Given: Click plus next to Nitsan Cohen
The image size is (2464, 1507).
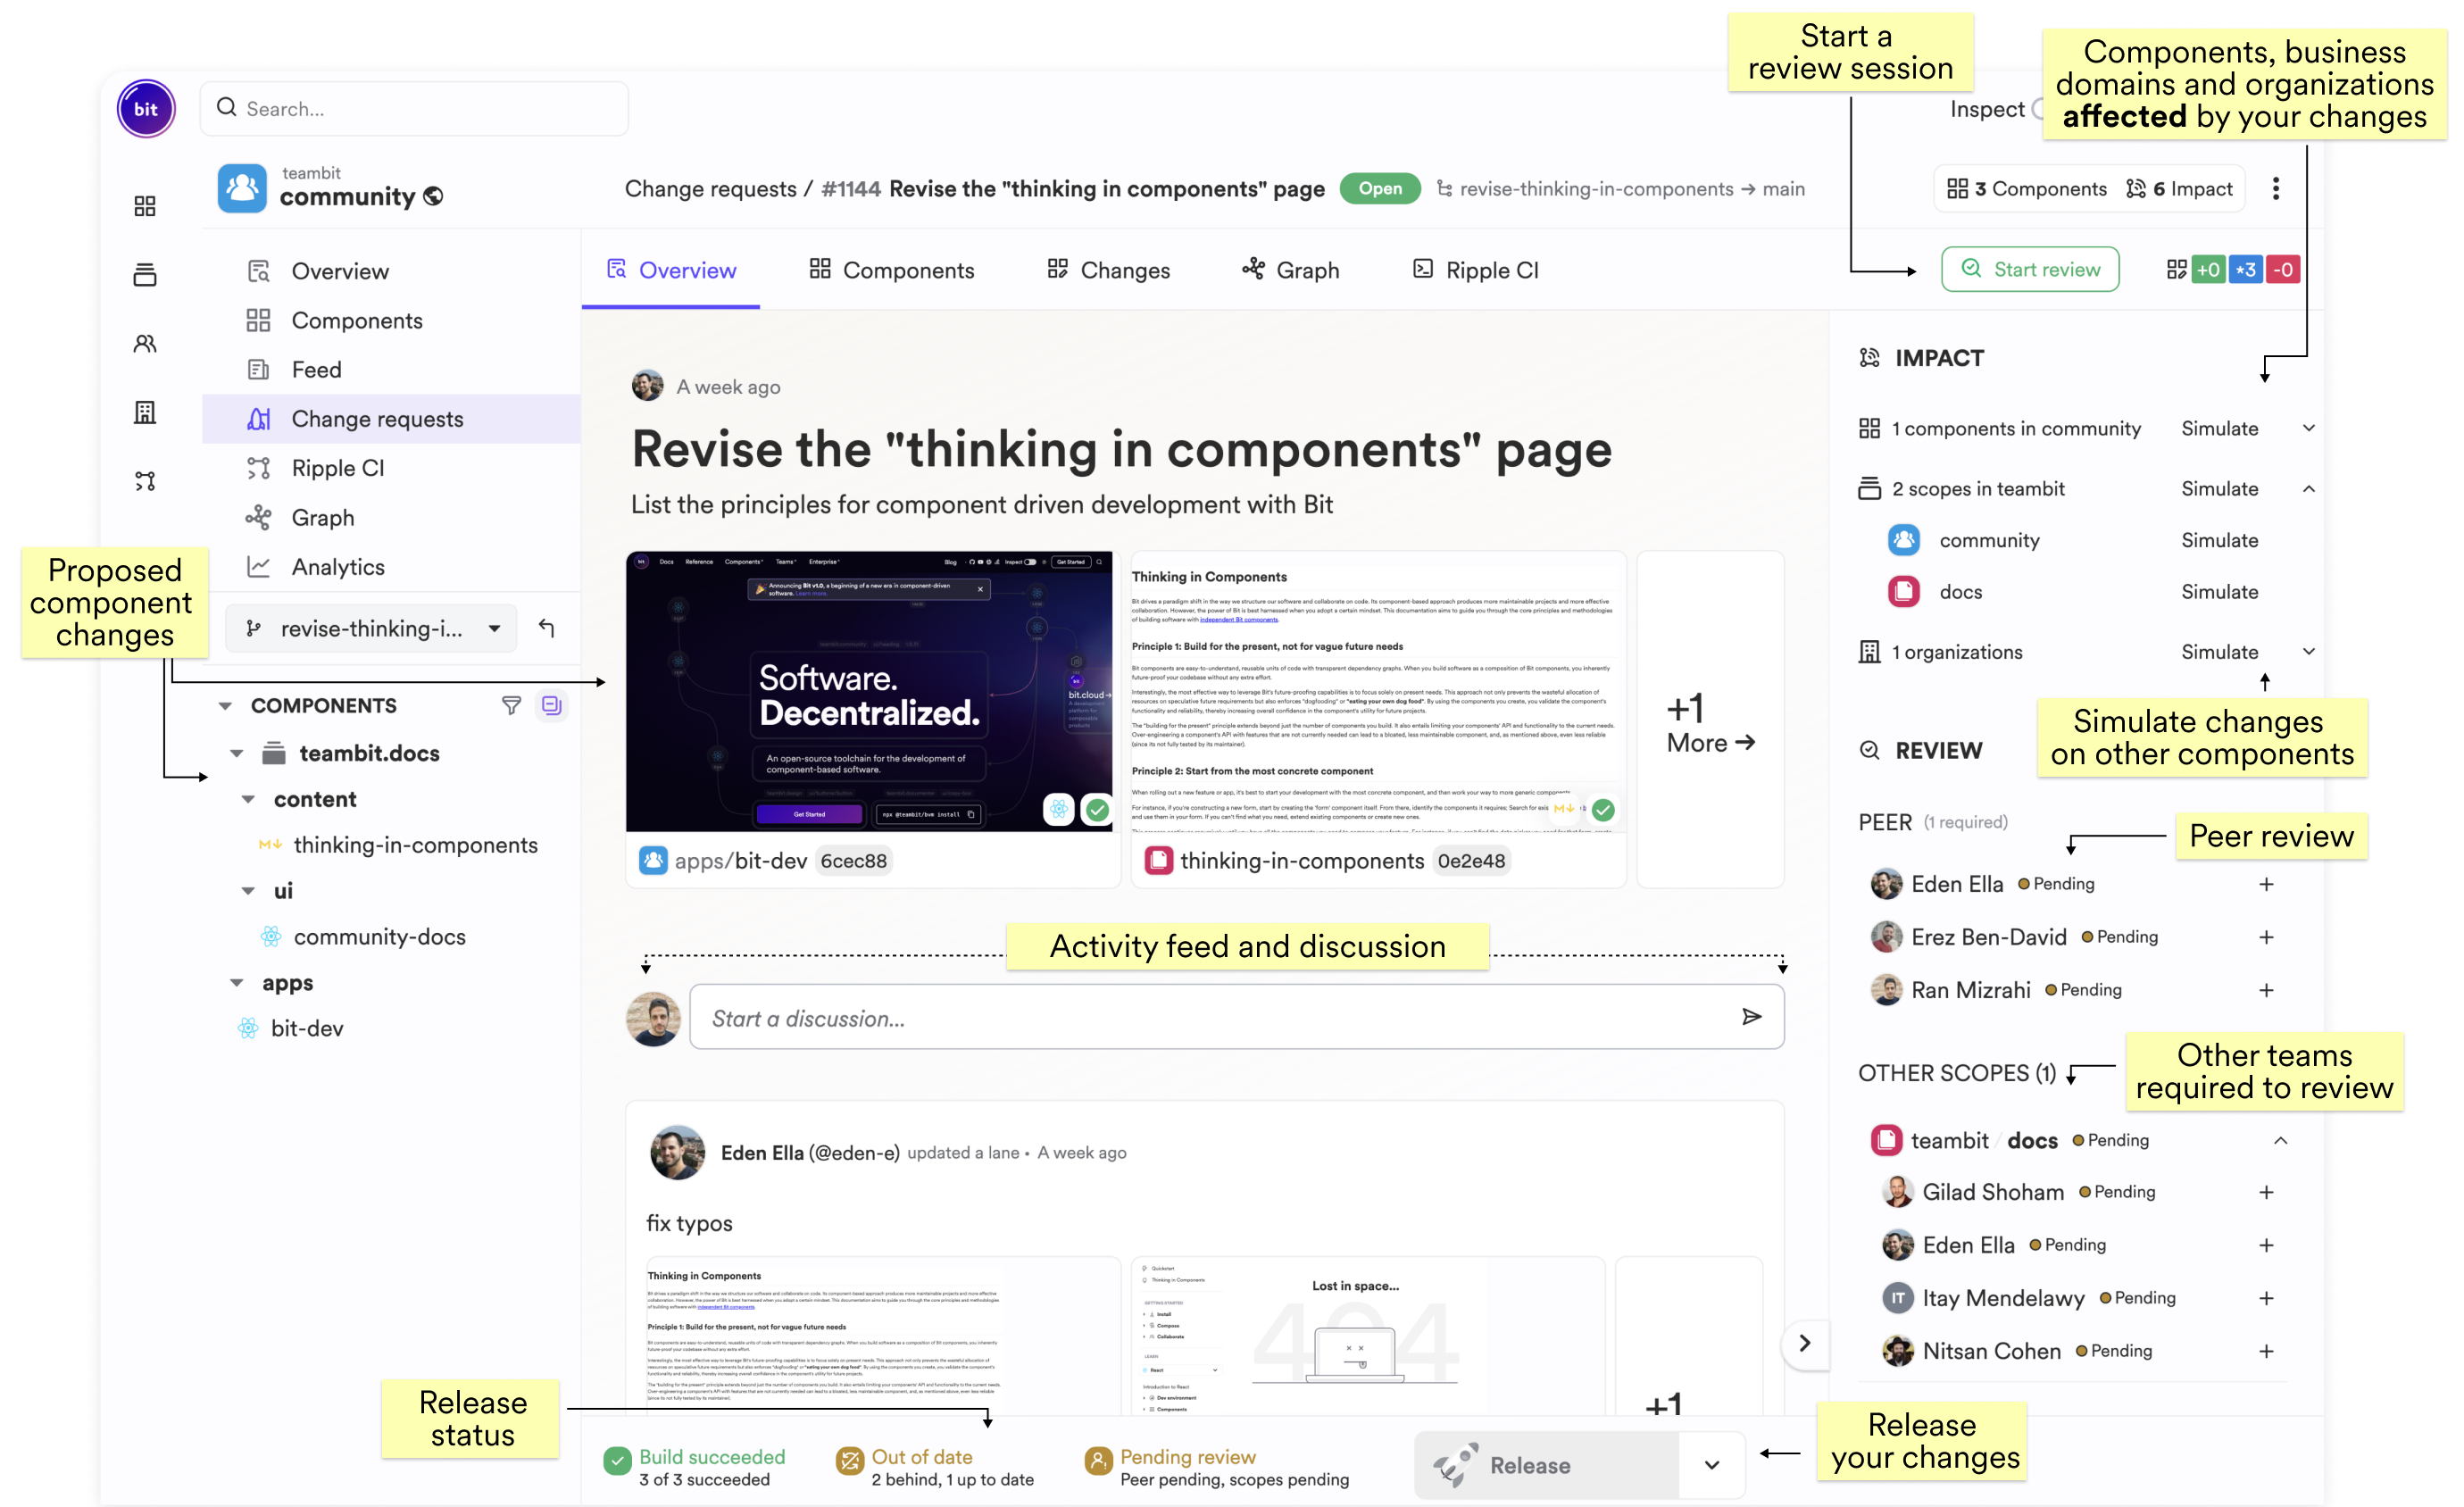Looking at the screenshot, I should pyautogui.click(x=2266, y=1351).
